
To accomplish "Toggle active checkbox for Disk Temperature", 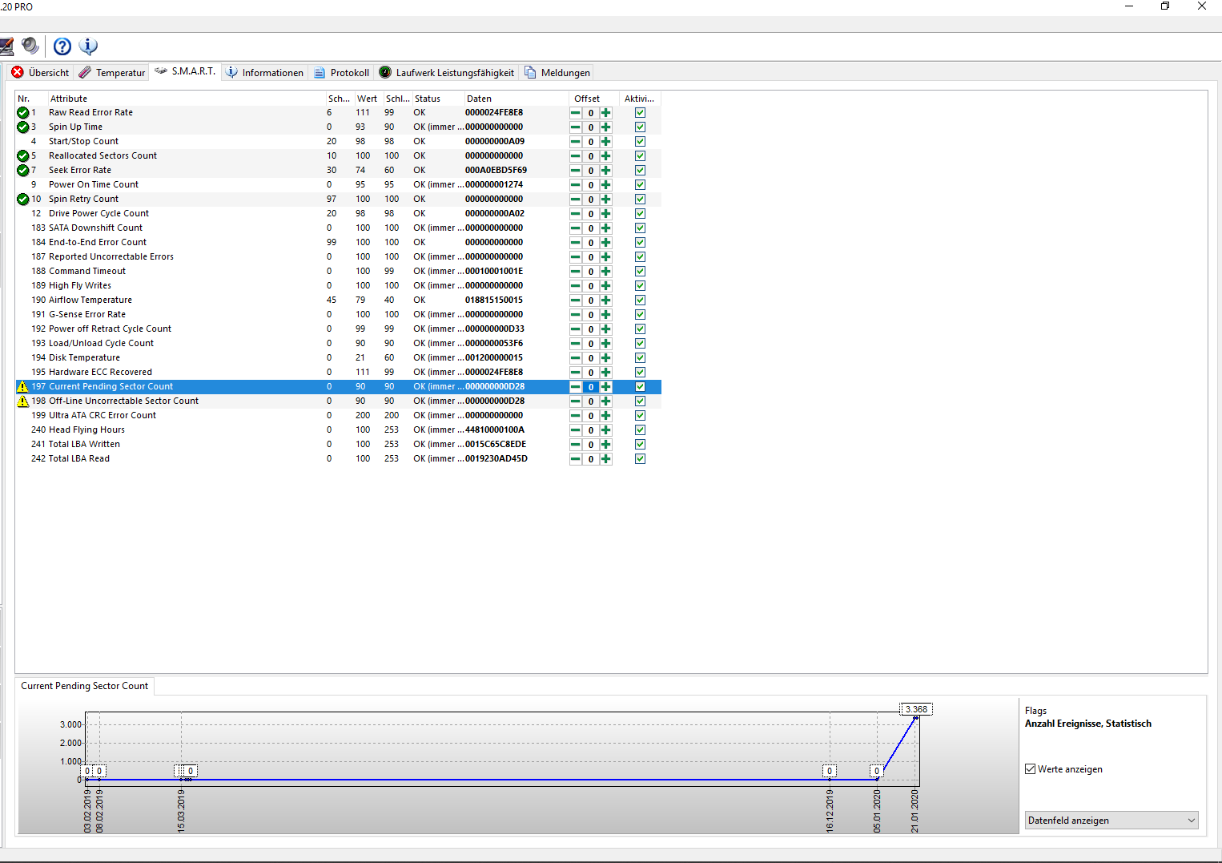I will [x=640, y=358].
